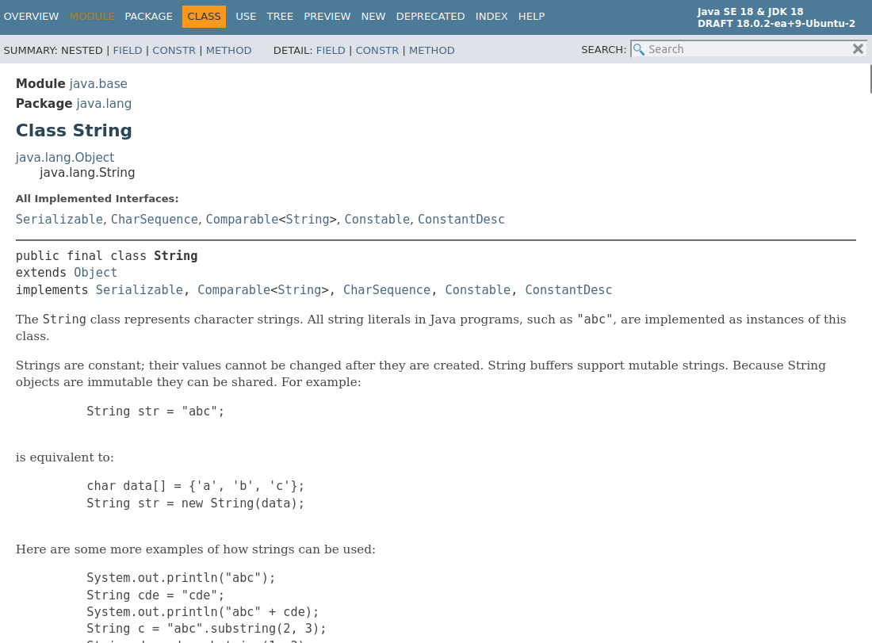Select the OVERVIEW navigation item

32,16
